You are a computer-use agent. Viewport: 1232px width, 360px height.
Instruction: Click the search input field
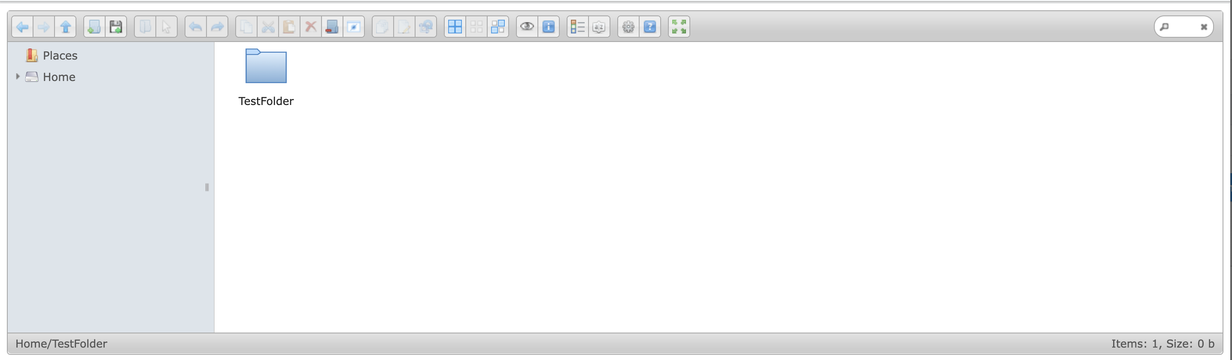[1183, 27]
